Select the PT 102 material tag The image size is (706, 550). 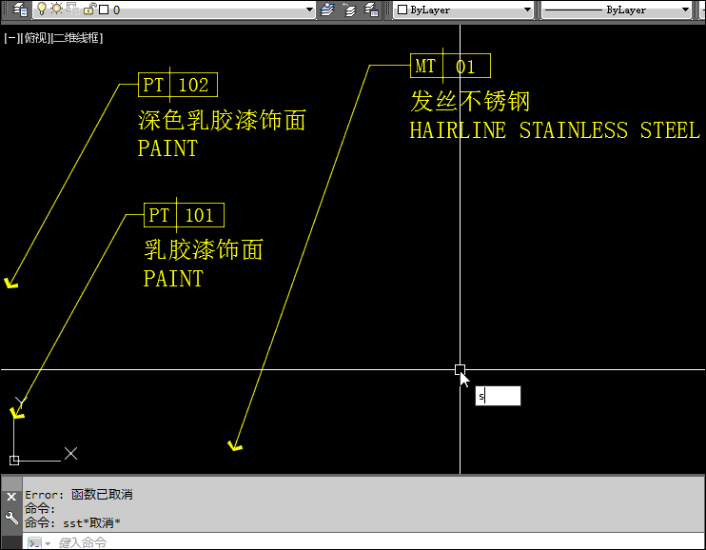(177, 85)
